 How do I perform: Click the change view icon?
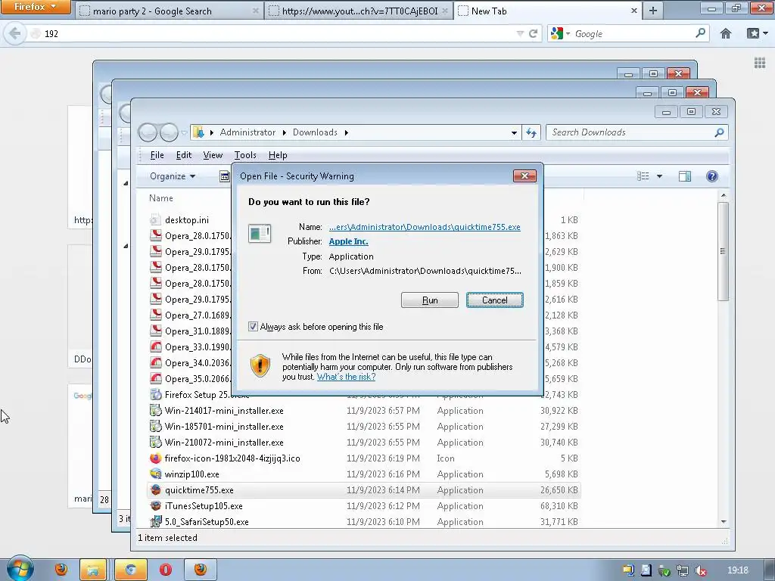click(x=643, y=176)
